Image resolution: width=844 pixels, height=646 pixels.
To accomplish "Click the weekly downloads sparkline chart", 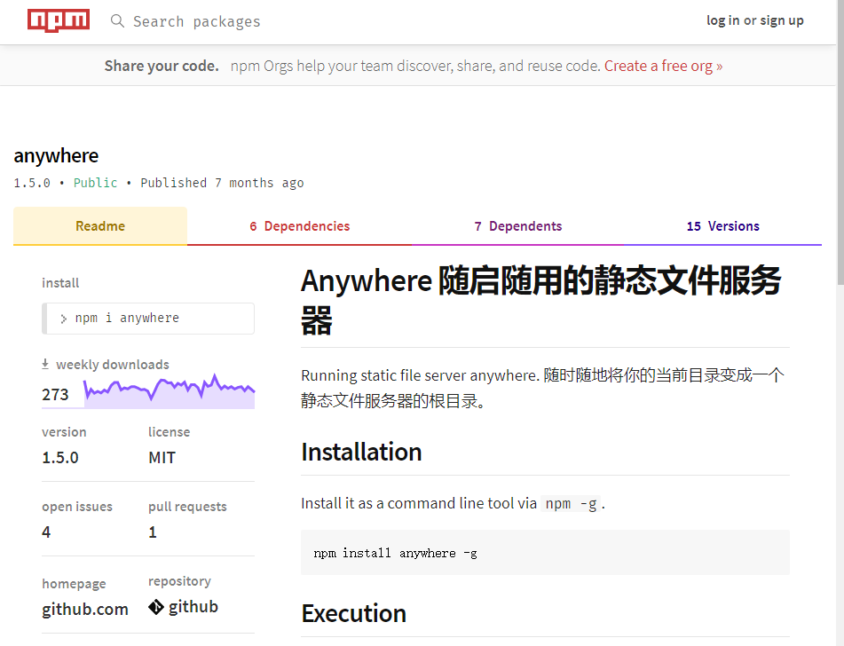I will coord(169,390).
